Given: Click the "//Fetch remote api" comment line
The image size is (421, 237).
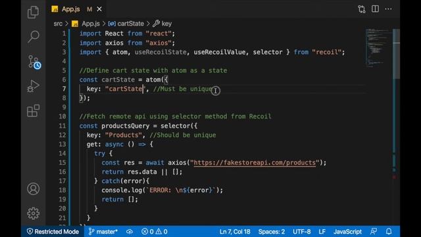Looking at the screenshot, I should coord(176,117).
